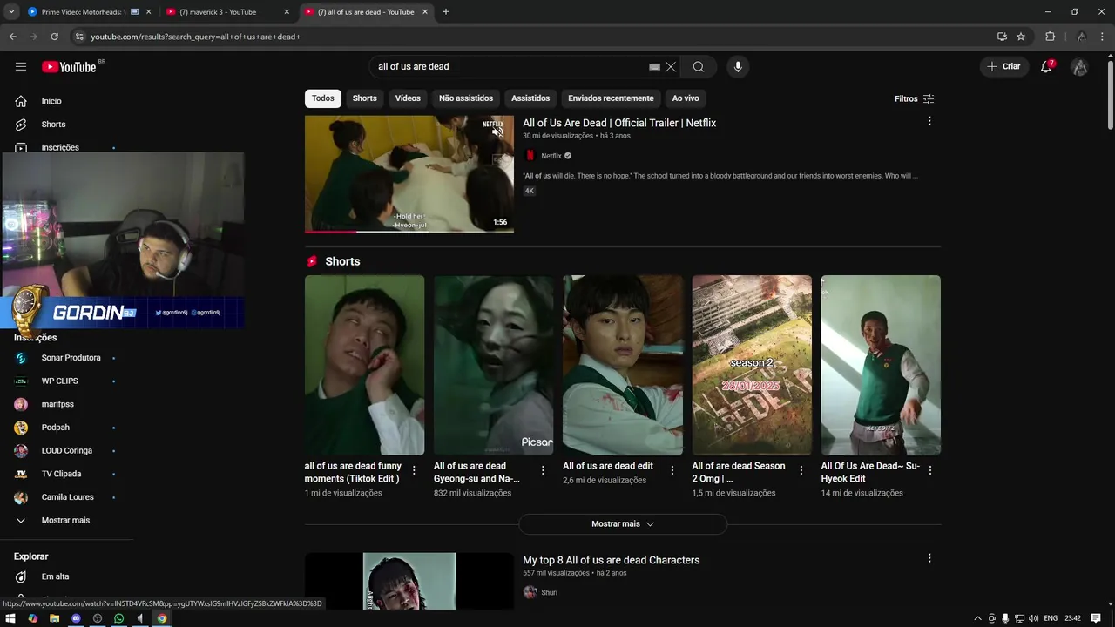Screen dimensions: 1115x627
Task: Open the Season 2 Omg short thumbnail
Action: click(x=752, y=365)
